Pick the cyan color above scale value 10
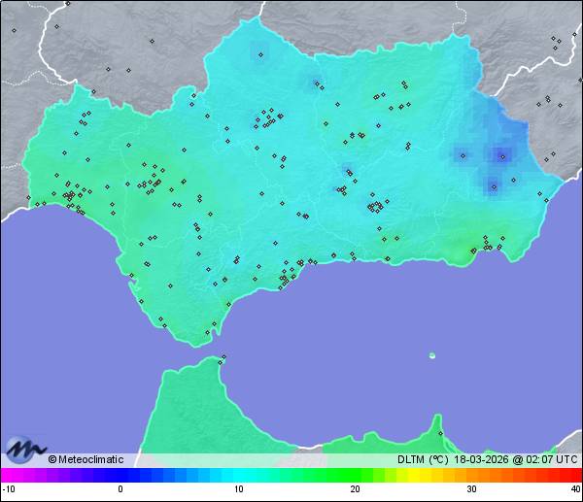The image size is (583, 502). [236, 475]
